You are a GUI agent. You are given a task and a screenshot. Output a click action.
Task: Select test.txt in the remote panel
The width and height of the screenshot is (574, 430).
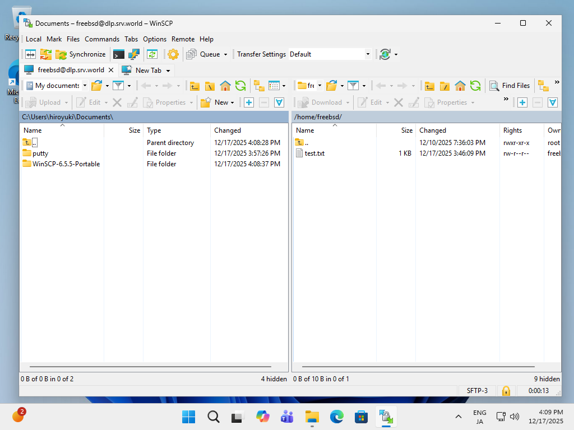[314, 153]
